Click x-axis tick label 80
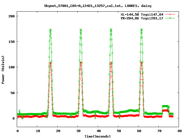Viewport: 185px width, 139px height. (x=180, y=131)
